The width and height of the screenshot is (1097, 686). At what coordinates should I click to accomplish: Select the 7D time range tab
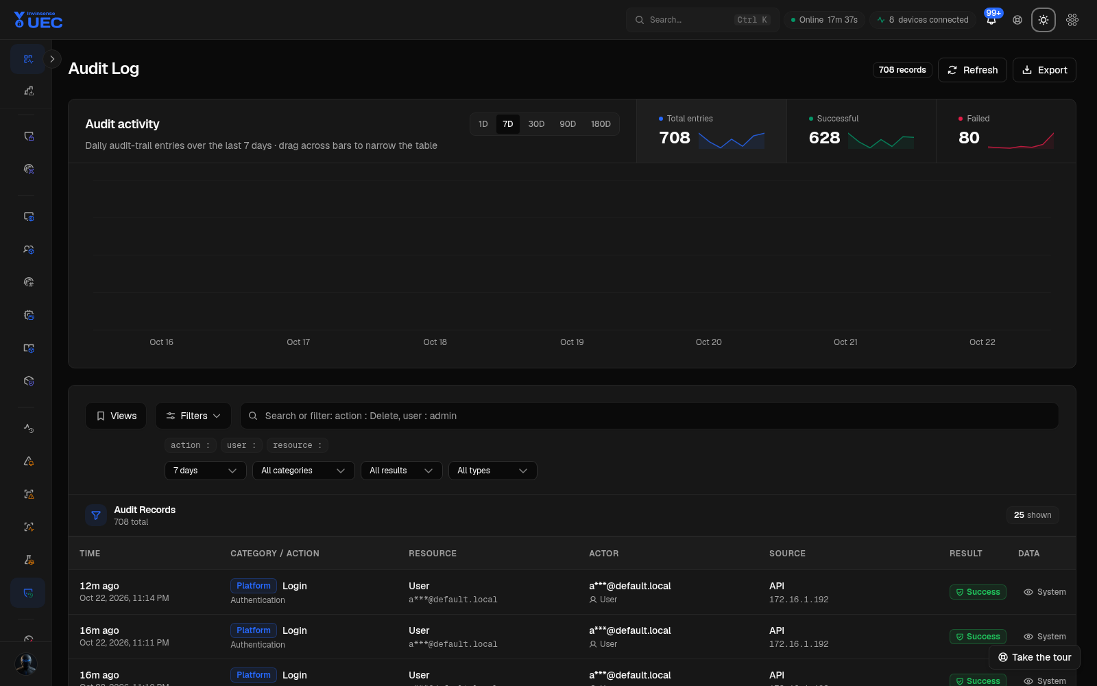coord(508,124)
